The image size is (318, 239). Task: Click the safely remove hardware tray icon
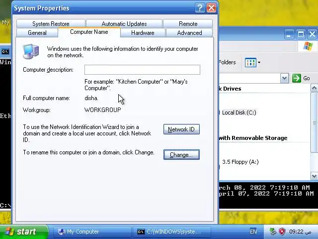coord(273,232)
